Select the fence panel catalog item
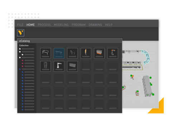The height and width of the screenshot is (129, 172). pyautogui.click(x=72, y=66)
